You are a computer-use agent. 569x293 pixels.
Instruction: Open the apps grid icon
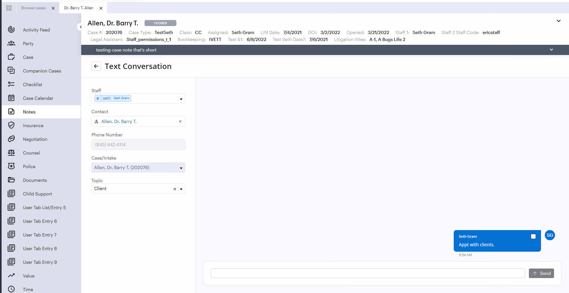[9, 8]
